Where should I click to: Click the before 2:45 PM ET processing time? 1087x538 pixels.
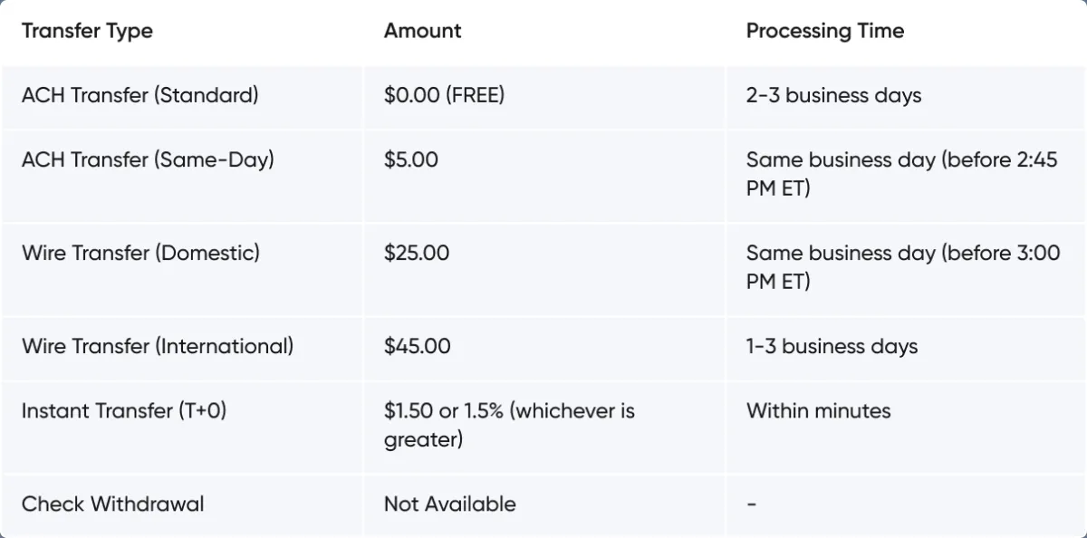901,175
